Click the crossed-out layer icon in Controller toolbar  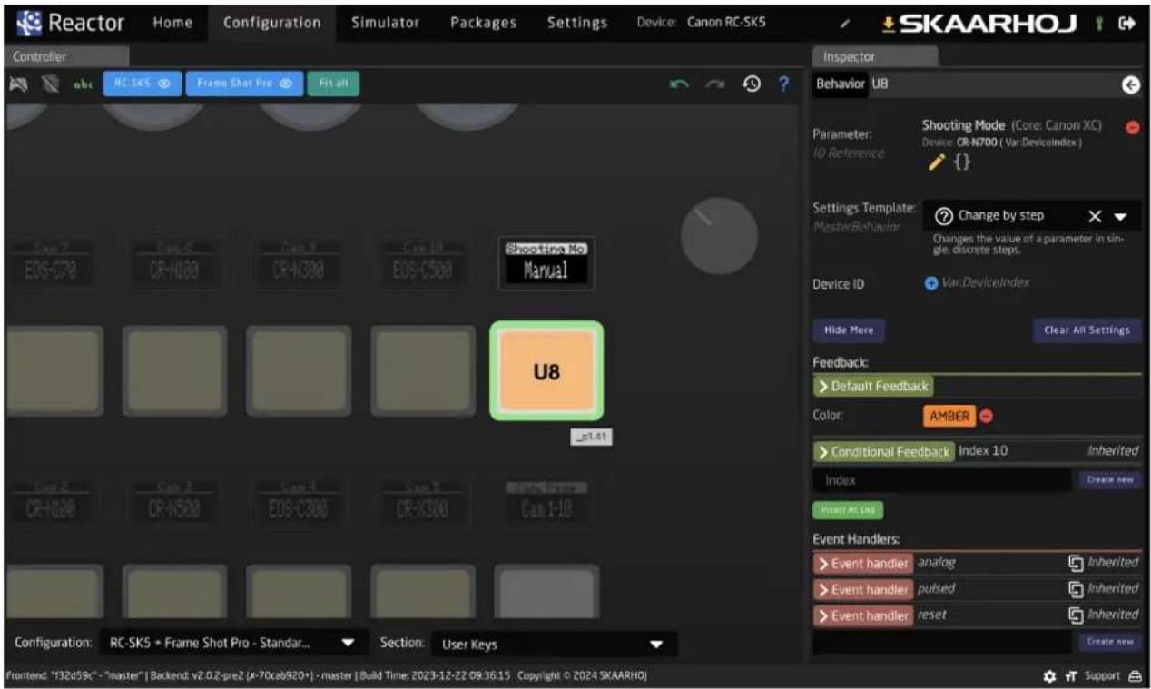(52, 84)
